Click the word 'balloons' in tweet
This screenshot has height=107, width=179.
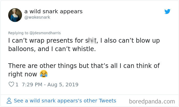[21, 49]
